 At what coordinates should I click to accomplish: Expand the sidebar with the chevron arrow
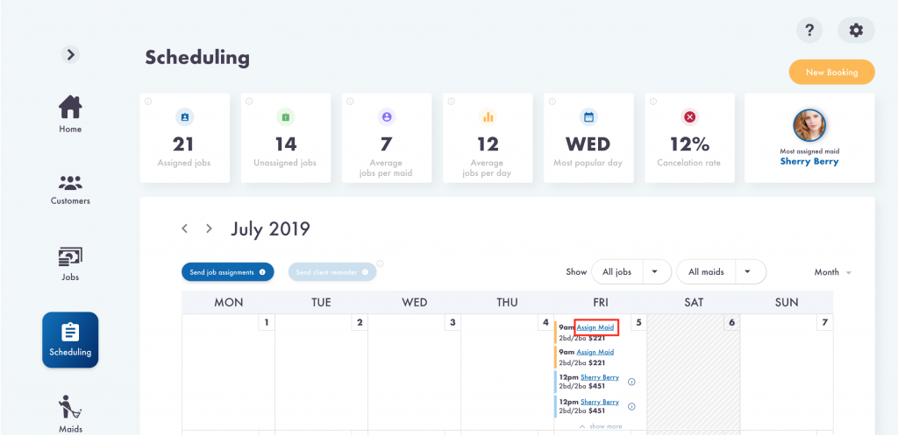(x=70, y=54)
